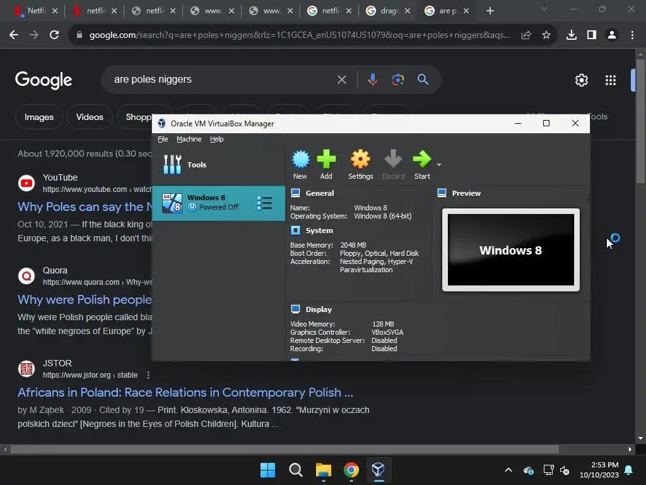Expand the Start button dropdown arrow

[x=439, y=165]
